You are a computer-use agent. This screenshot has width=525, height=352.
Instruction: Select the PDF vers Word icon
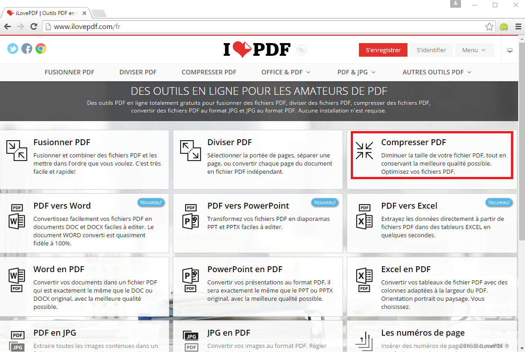coord(17,217)
